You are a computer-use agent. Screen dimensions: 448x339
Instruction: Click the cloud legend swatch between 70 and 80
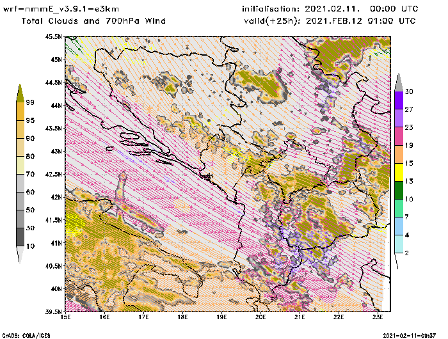click(x=20, y=166)
